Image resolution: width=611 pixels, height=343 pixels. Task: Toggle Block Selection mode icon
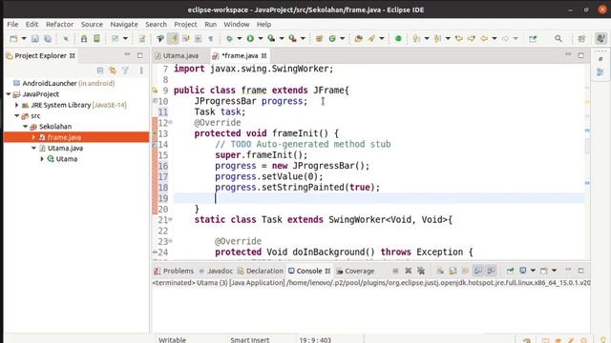click(x=199, y=38)
